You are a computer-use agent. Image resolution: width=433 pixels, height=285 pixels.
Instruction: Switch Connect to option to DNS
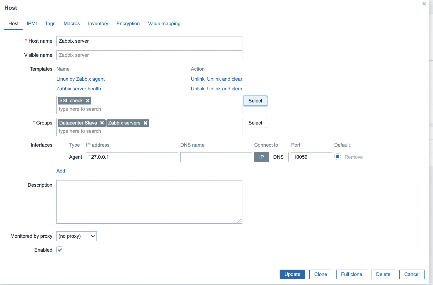[x=278, y=157]
